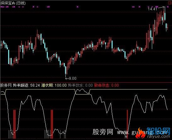Select the 9.00 low price label
Image resolution: width=172 pixels, height=140 pixels.
tap(73, 78)
